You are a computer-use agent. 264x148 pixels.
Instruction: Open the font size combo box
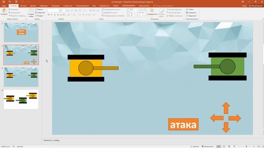click(x=64, y=11)
